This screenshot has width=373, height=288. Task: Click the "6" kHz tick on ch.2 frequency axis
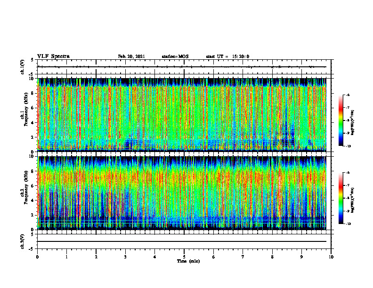click(33, 186)
